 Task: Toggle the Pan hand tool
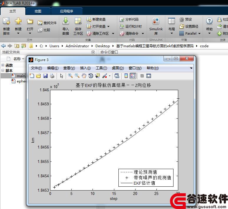coord(84,76)
